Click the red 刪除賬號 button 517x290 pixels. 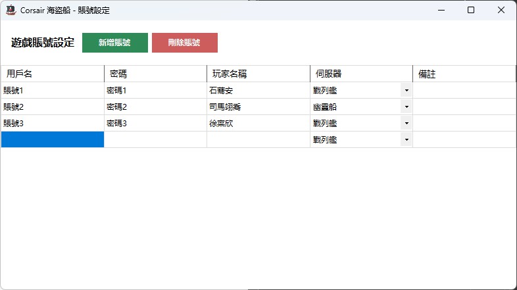pos(184,43)
